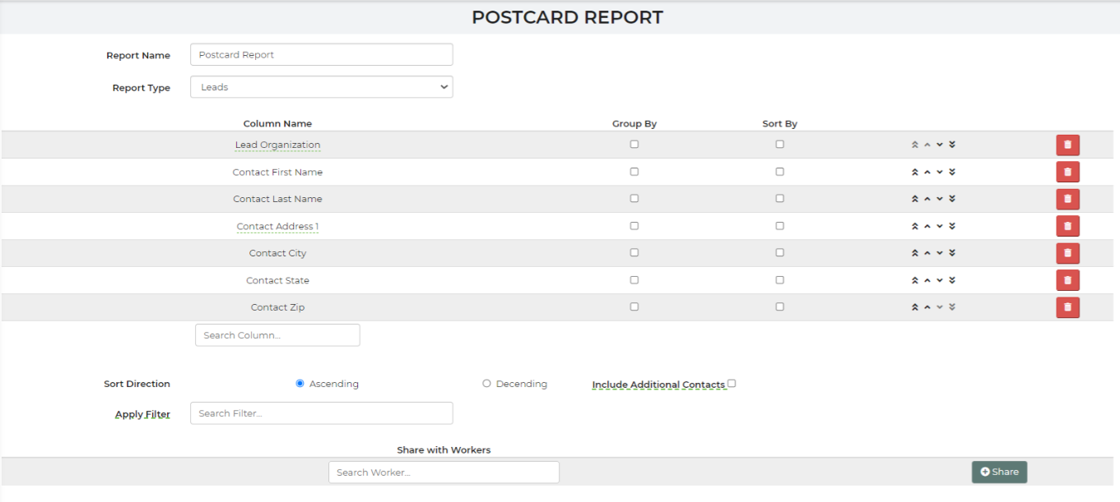Move Contact Address 1 to the bottom

tap(952, 226)
